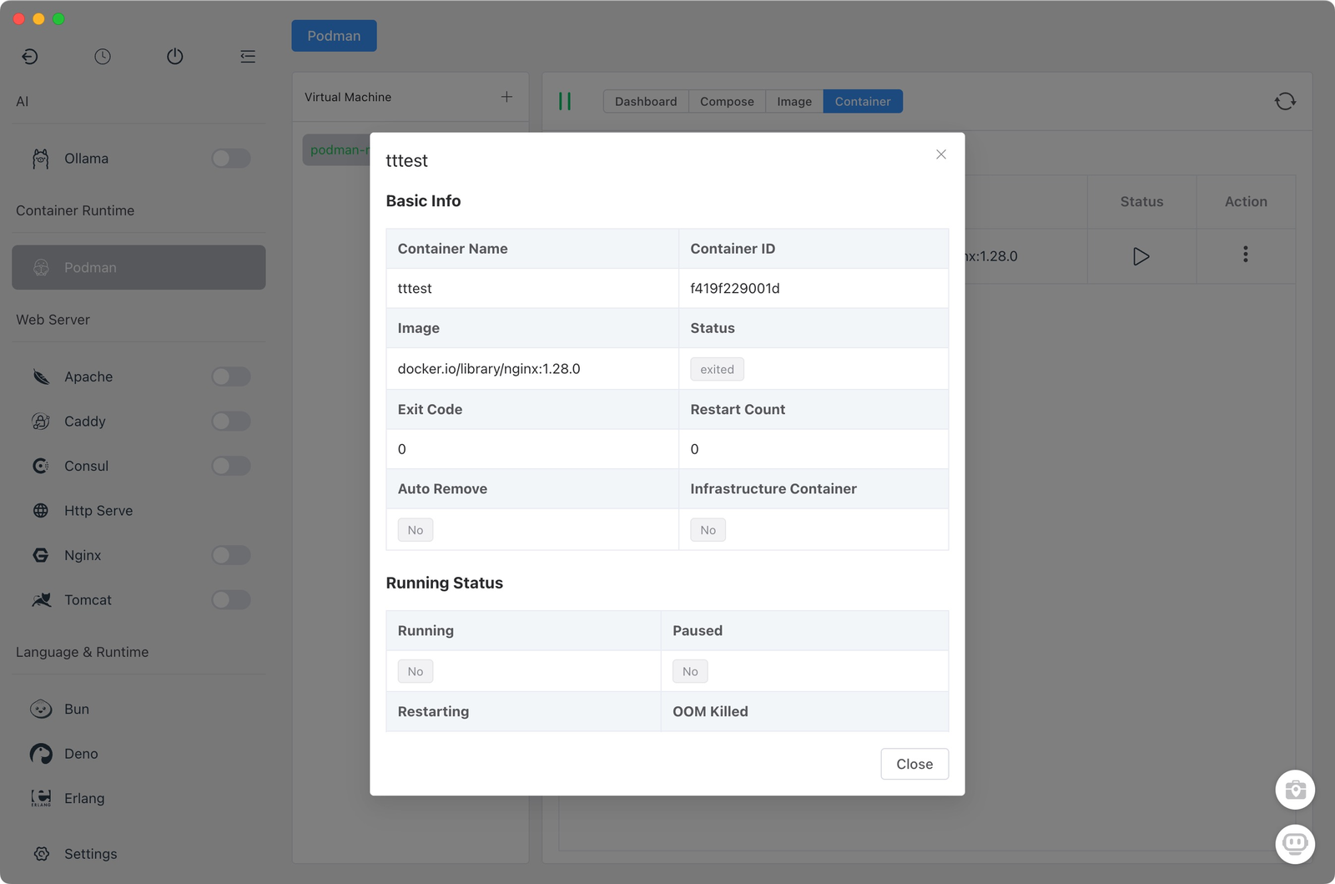
Task: Enable the Apache service switch
Action: click(x=230, y=376)
